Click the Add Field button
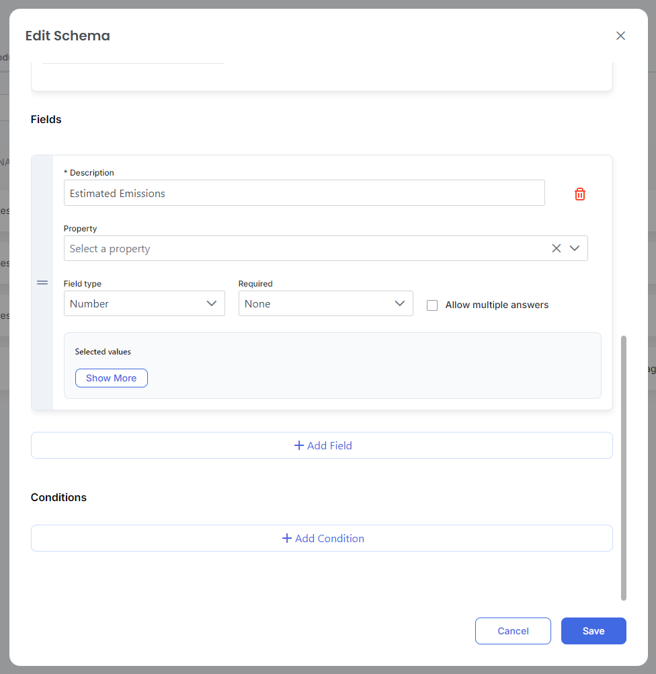 [x=322, y=445]
